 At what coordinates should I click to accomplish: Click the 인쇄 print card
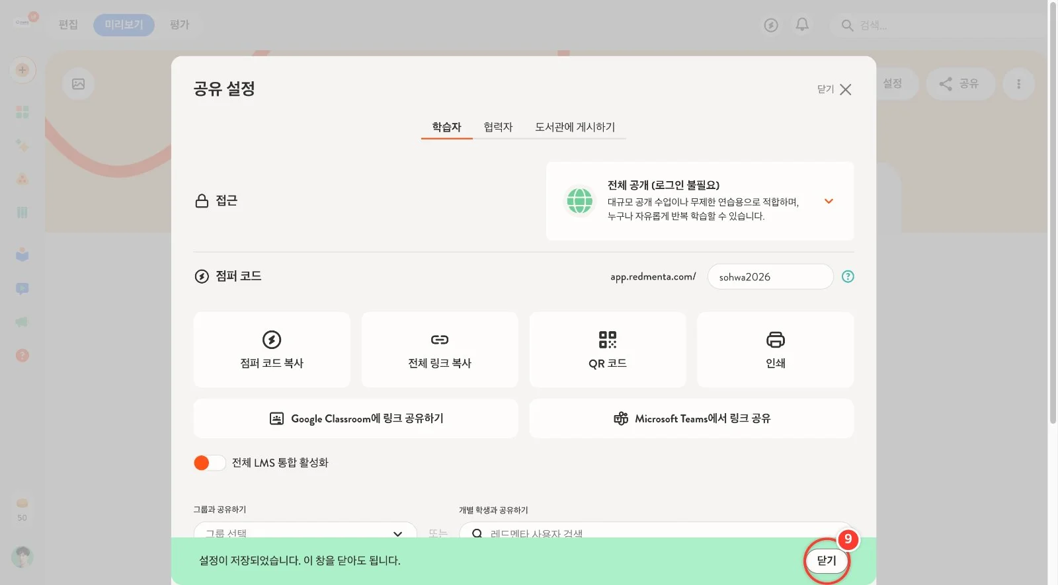(776, 350)
